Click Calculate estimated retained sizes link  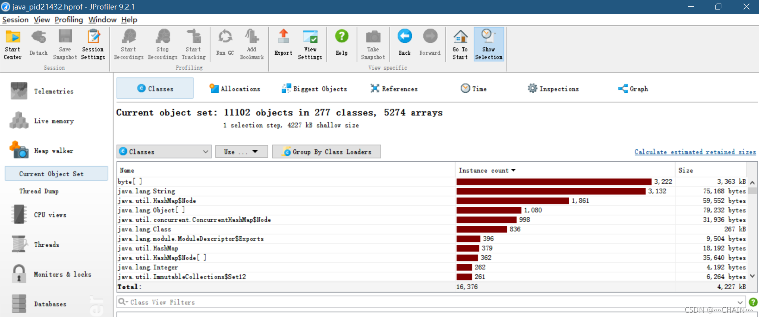[x=695, y=152]
